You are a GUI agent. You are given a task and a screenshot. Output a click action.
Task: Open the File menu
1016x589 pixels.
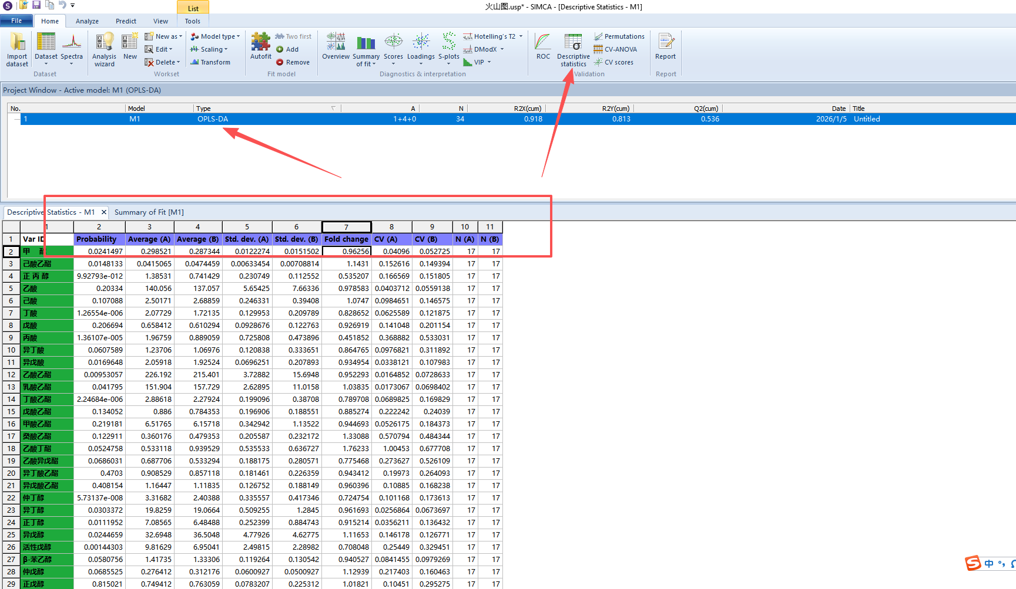(16, 21)
